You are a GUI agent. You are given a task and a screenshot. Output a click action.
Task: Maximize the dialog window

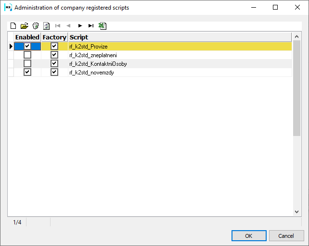pyautogui.click(x=275, y=8)
